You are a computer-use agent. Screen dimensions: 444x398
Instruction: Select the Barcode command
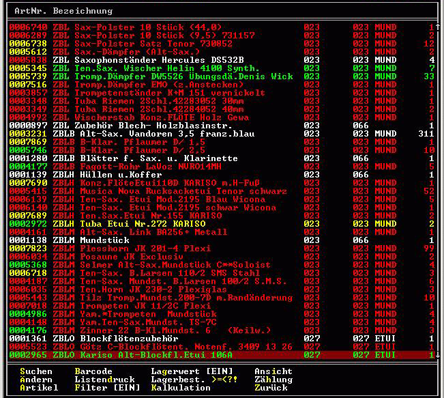[93, 371]
